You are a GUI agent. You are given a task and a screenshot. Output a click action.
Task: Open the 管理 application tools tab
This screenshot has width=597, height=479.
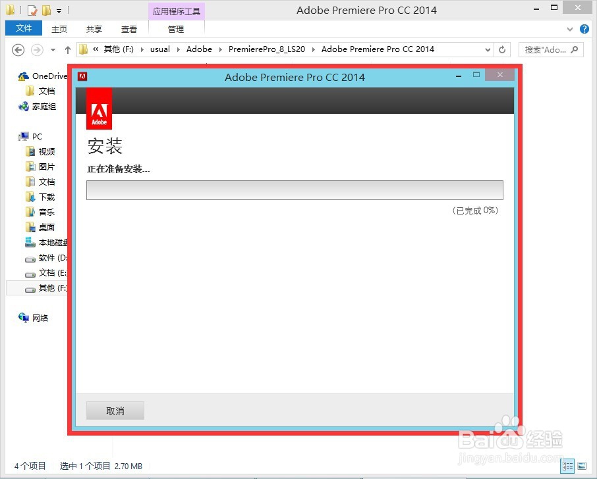pyautogui.click(x=176, y=29)
